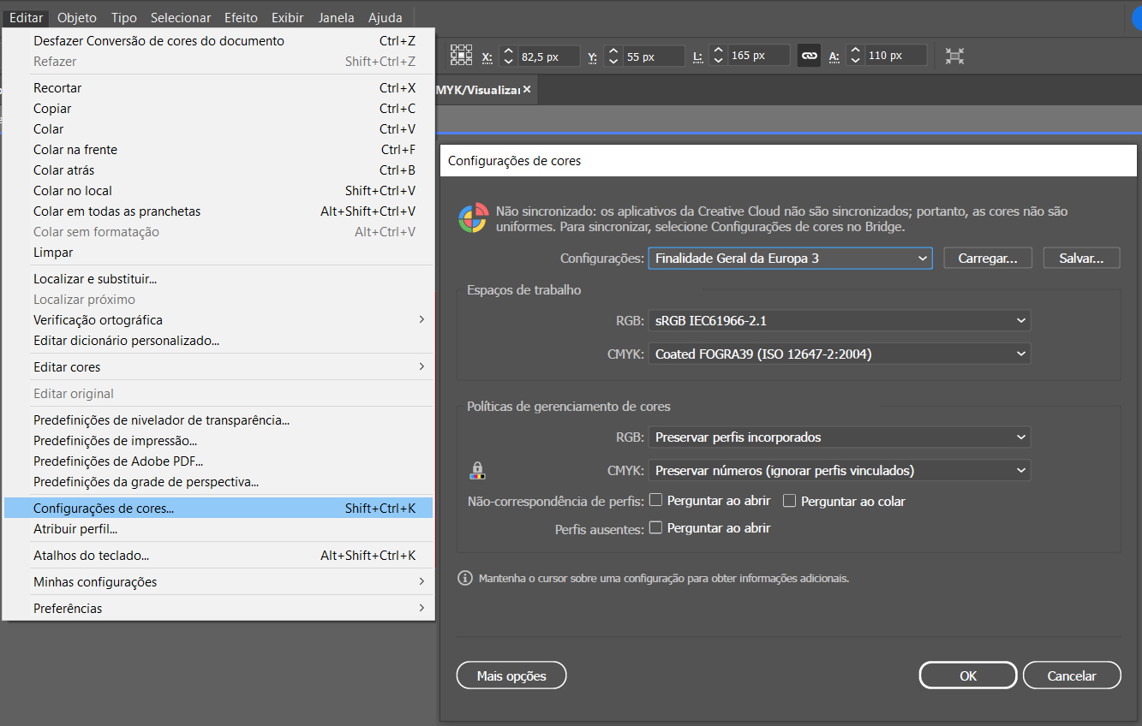This screenshot has height=726, width=1142.
Task: Click the width (L) value input field
Action: tap(757, 56)
